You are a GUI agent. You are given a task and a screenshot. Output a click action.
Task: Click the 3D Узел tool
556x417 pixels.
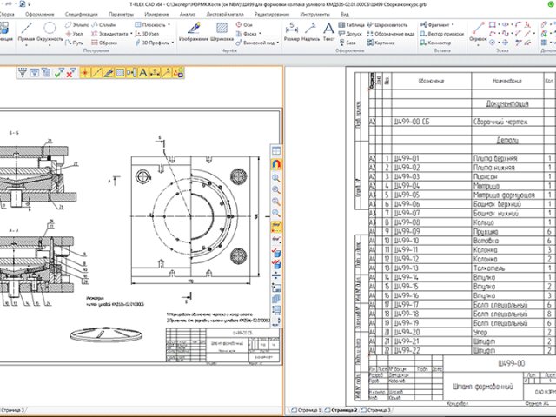147,34
